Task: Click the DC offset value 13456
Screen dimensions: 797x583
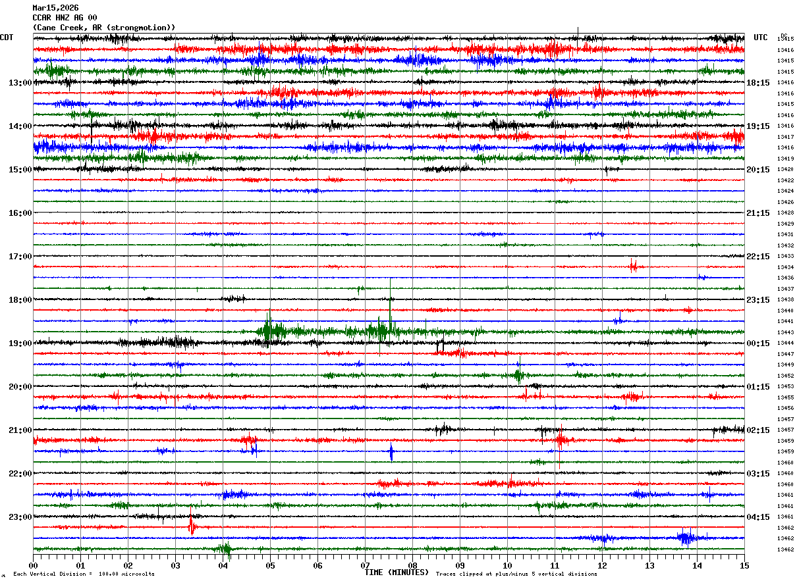Action: click(785, 409)
